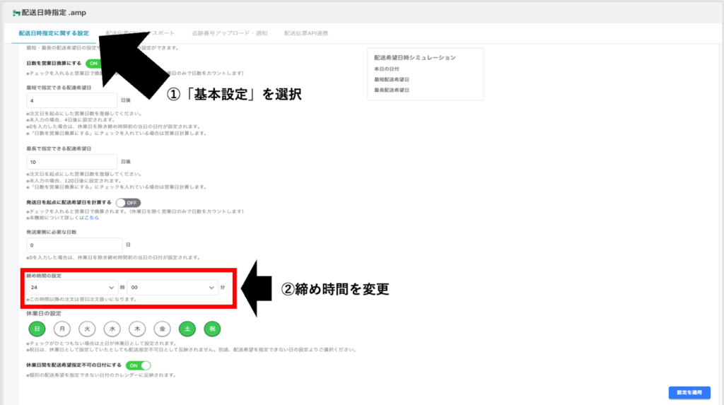Open the 配送日時指定に関する設定 tab

54,33
